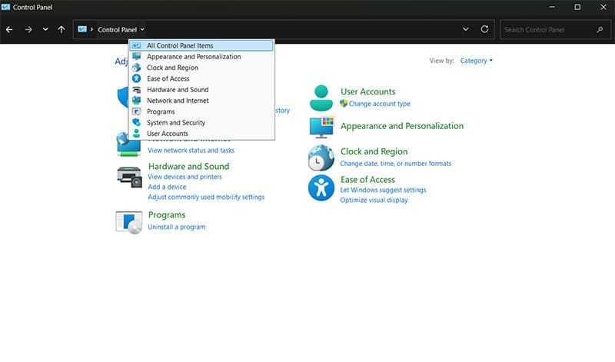Click the large User Accounts person icon
The height and width of the screenshot is (362, 615).
(321, 98)
